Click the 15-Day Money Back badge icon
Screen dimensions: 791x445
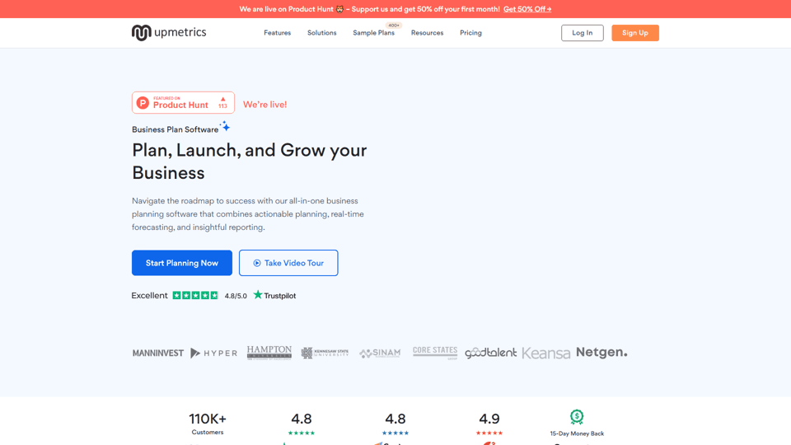tap(577, 417)
